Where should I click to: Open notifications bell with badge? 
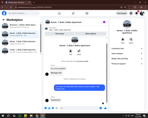(136, 13)
